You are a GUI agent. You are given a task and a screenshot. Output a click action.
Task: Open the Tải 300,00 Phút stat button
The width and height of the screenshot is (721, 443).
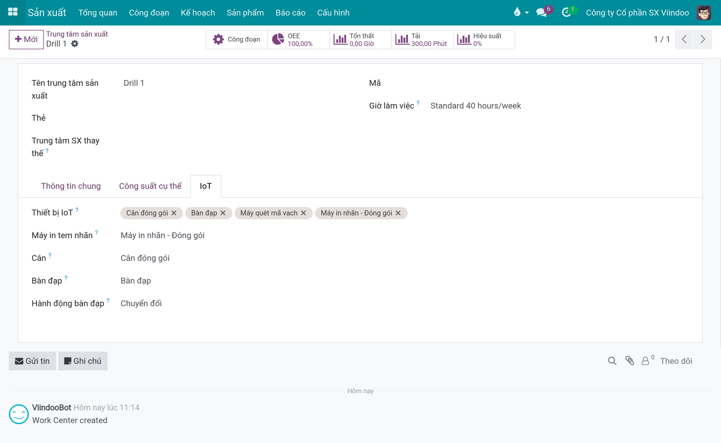click(422, 39)
